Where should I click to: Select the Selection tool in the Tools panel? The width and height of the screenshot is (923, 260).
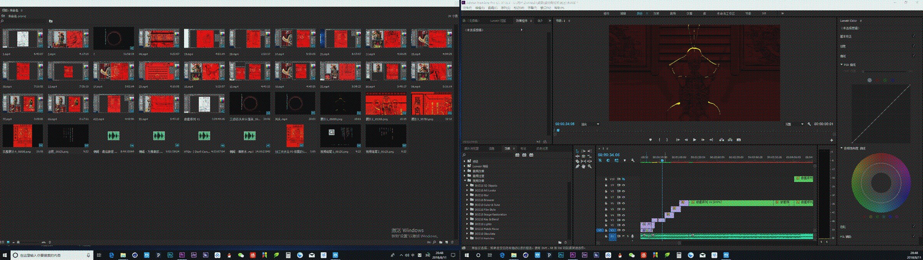pyautogui.click(x=577, y=151)
